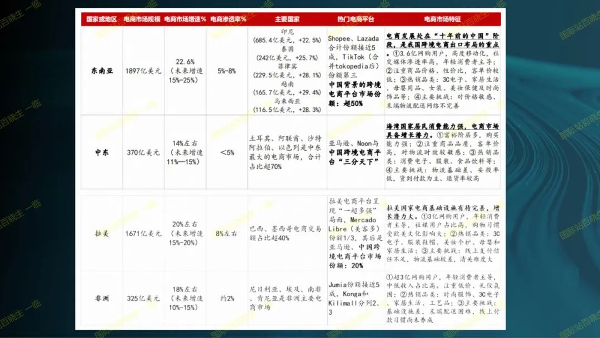Select the '拉美' region cell
This screenshot has width=600, height=338.
pyautogui.click(x=102, y=233)
